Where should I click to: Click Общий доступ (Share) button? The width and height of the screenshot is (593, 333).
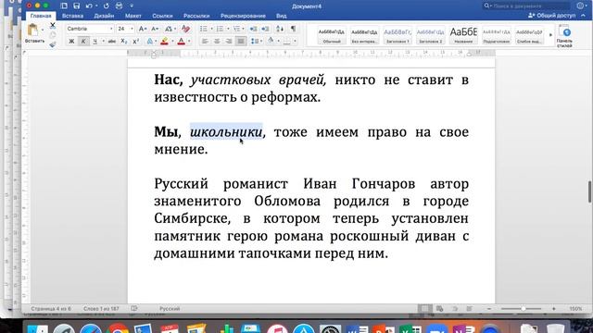tap(552, 16)
